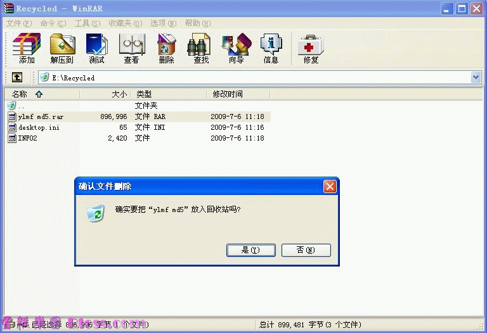The width and height of the screenshot is (487, 333).
Task: Click the status bar drive icon
Action: click(x=10, y=325)
